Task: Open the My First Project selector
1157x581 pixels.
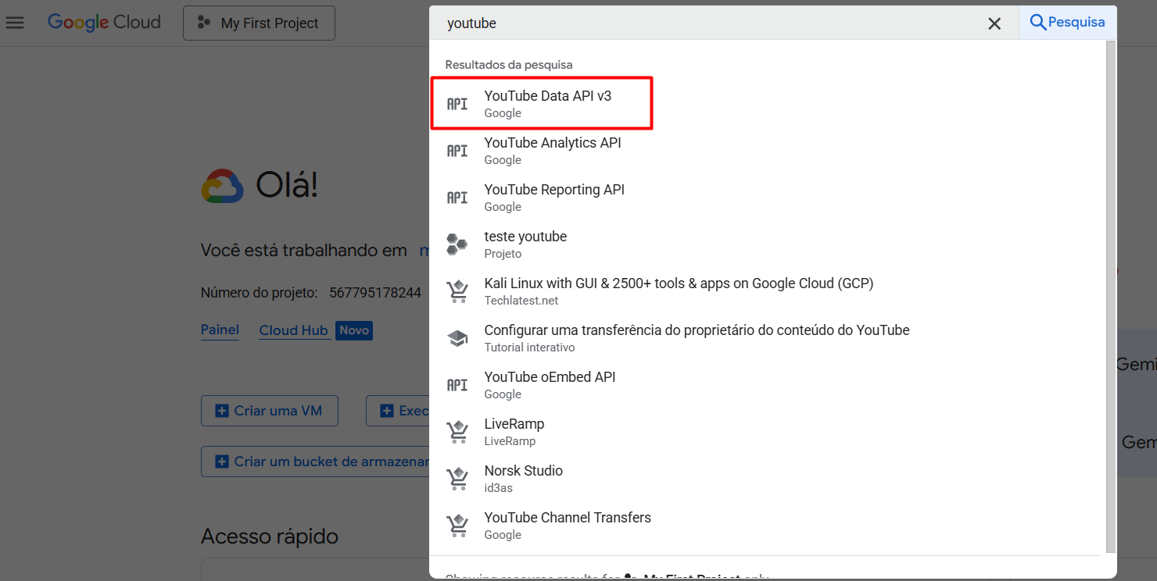Action: 259,23
